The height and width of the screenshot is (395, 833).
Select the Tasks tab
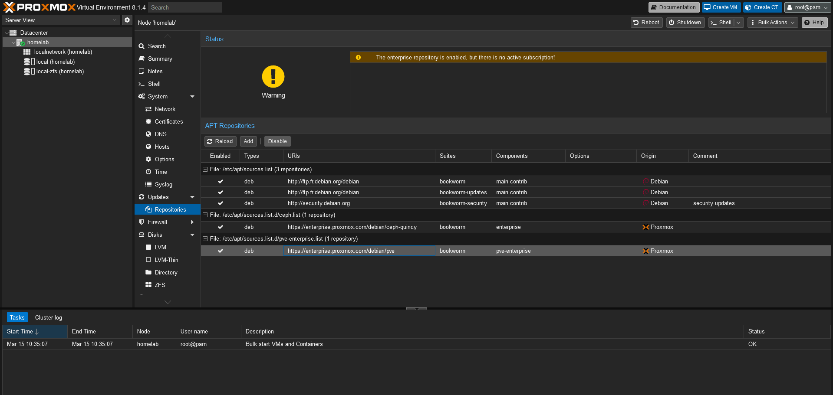(x=17, y=317)
